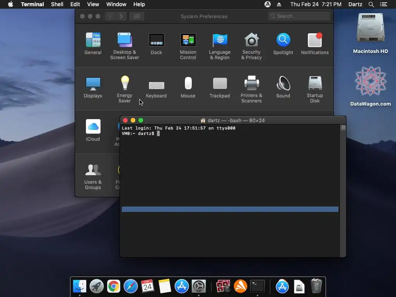Image resolution: width=396 pixels, height=297 pixels.
Task: Open Mouse preferences pane
Action: point(188,87)
